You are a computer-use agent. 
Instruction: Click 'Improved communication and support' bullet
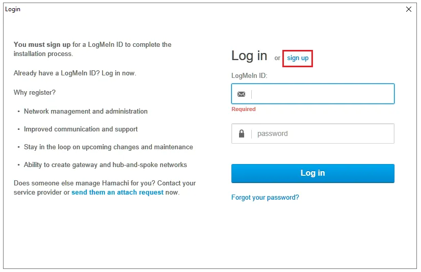pos(81,129)
